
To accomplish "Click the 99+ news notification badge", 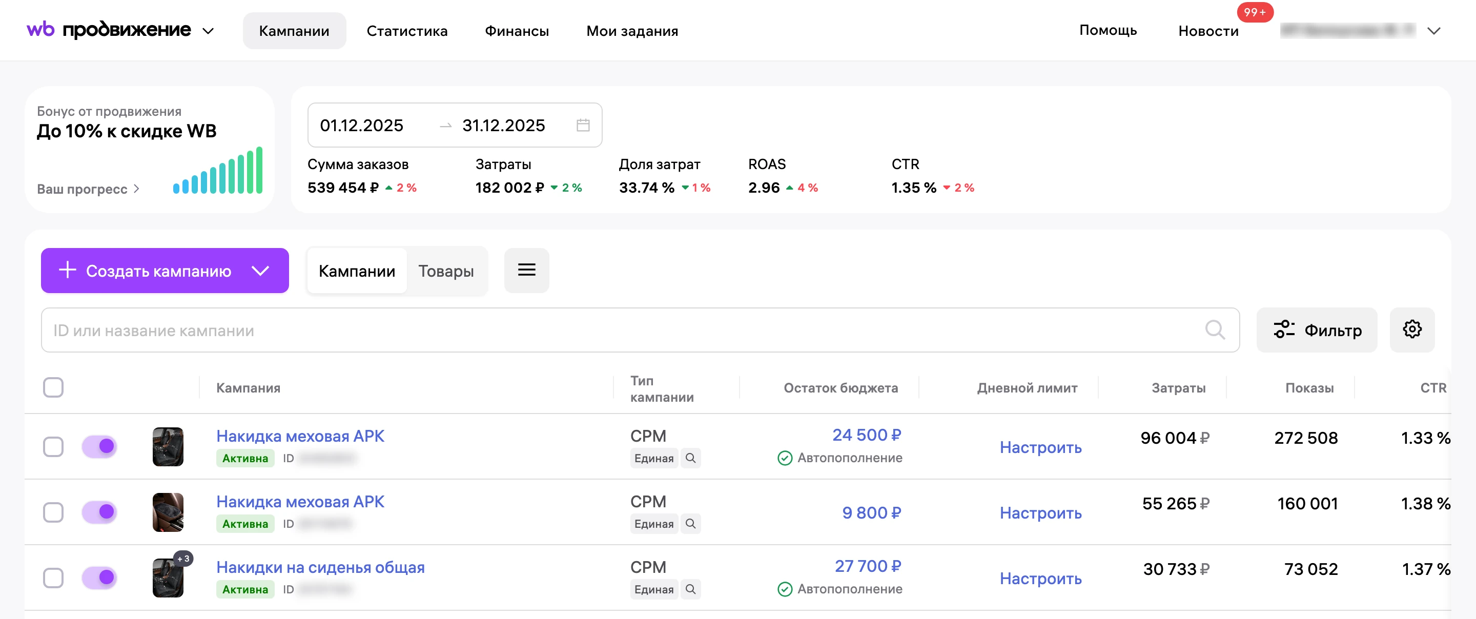I will 1254,12.
